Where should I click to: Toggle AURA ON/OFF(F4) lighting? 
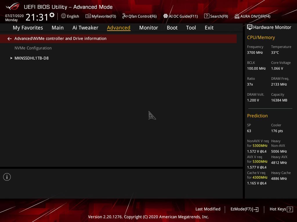pos(252,16)
